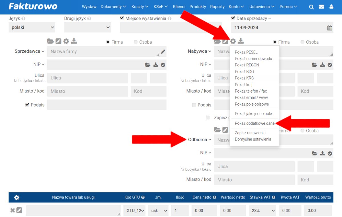Click the search magnifier icon in header
The image size is (342, 217).
tap(312, 7)
